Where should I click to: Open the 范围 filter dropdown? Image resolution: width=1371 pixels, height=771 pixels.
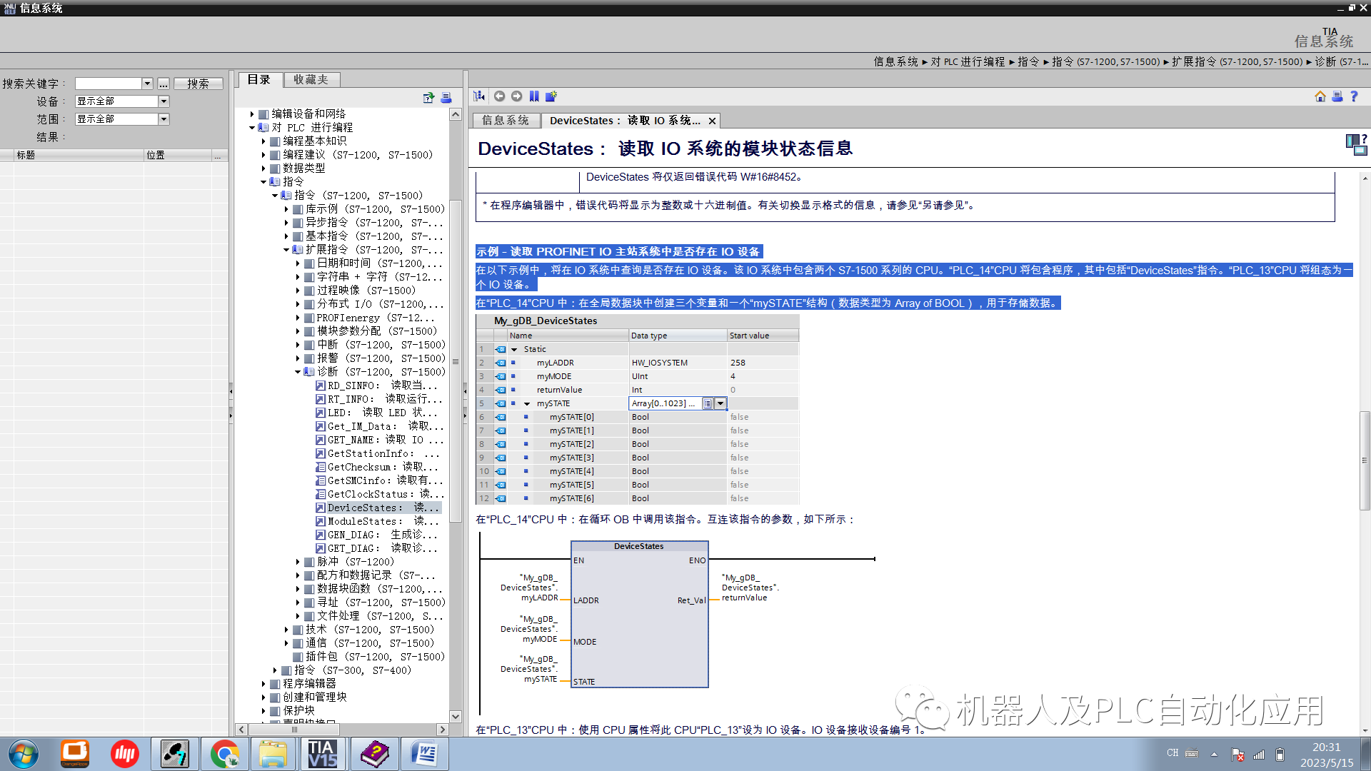[164, 119]
